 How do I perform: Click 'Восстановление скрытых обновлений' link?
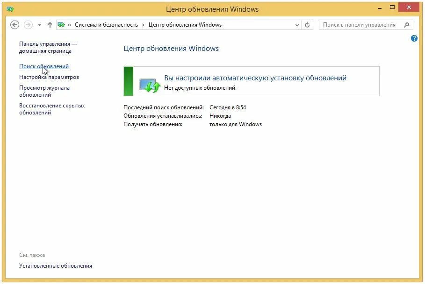52,109
